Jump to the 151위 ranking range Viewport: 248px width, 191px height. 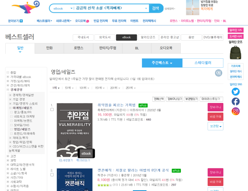[100, 88]
